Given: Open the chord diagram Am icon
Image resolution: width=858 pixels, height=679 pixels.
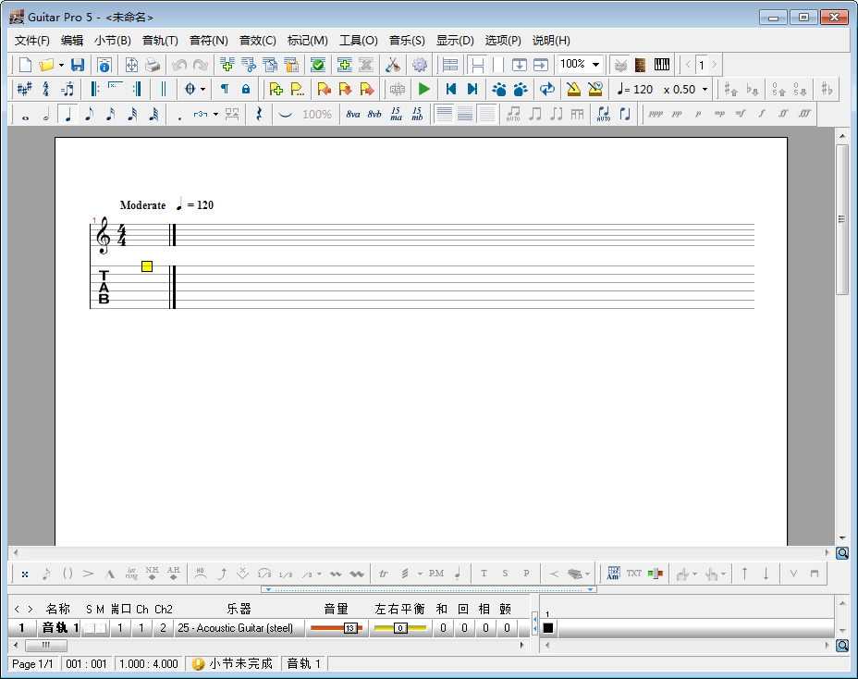Looking at the screenshot, I should click(x=613, y=574).
